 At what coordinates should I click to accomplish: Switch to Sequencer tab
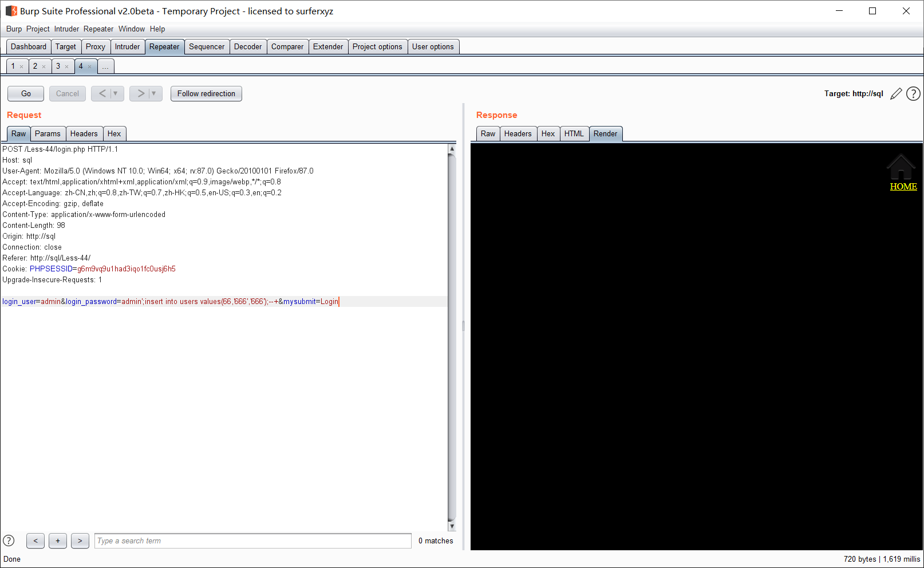pos(207,47)
